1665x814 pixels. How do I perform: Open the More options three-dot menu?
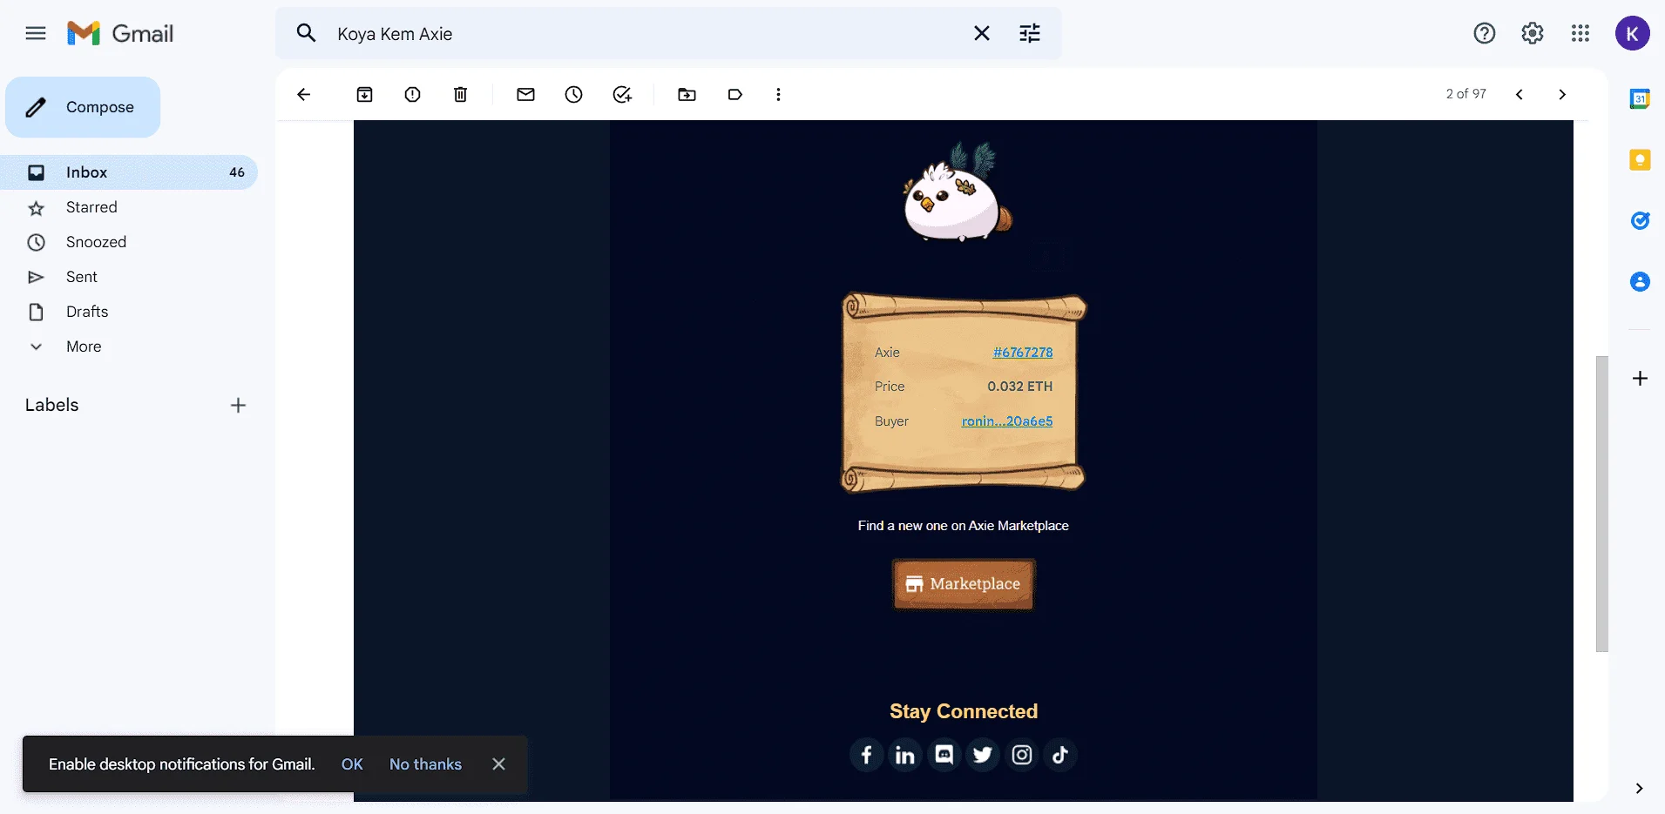click(x=779, y=95)
